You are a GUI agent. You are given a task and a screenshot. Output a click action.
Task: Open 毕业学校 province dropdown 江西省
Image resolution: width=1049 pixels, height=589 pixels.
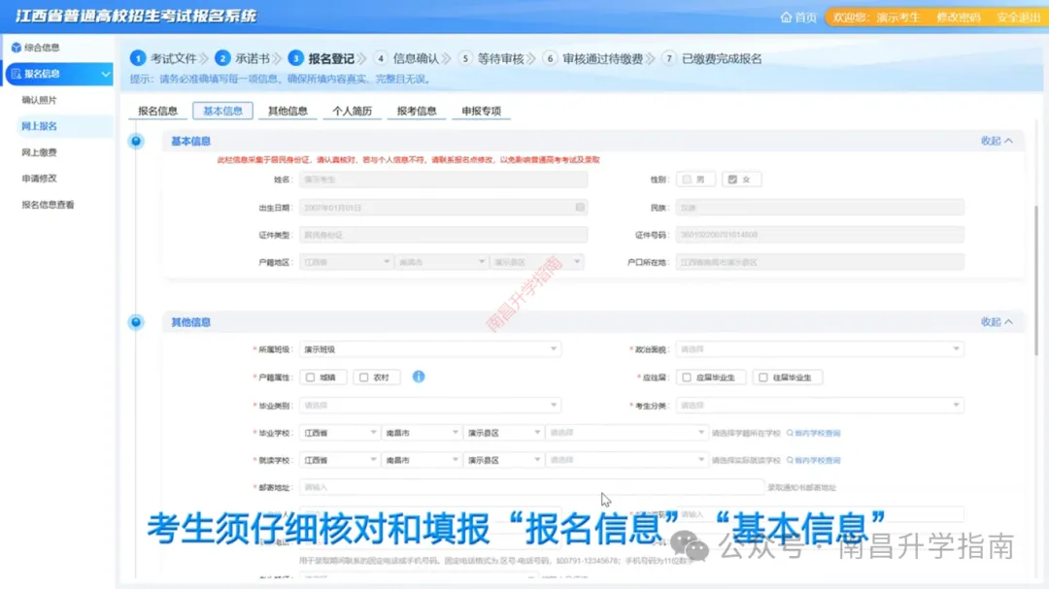click(339, 433)
